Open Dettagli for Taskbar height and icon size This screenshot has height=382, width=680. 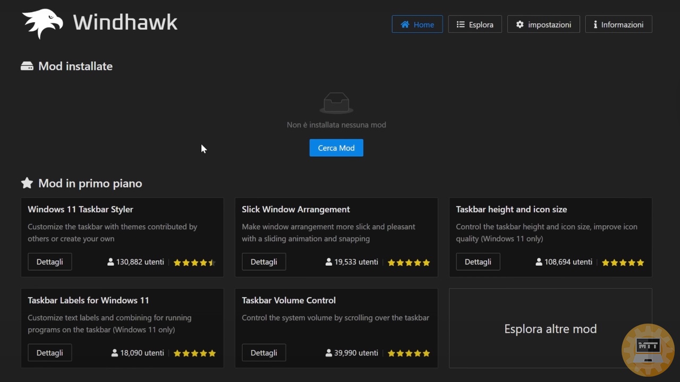point(478,261)
